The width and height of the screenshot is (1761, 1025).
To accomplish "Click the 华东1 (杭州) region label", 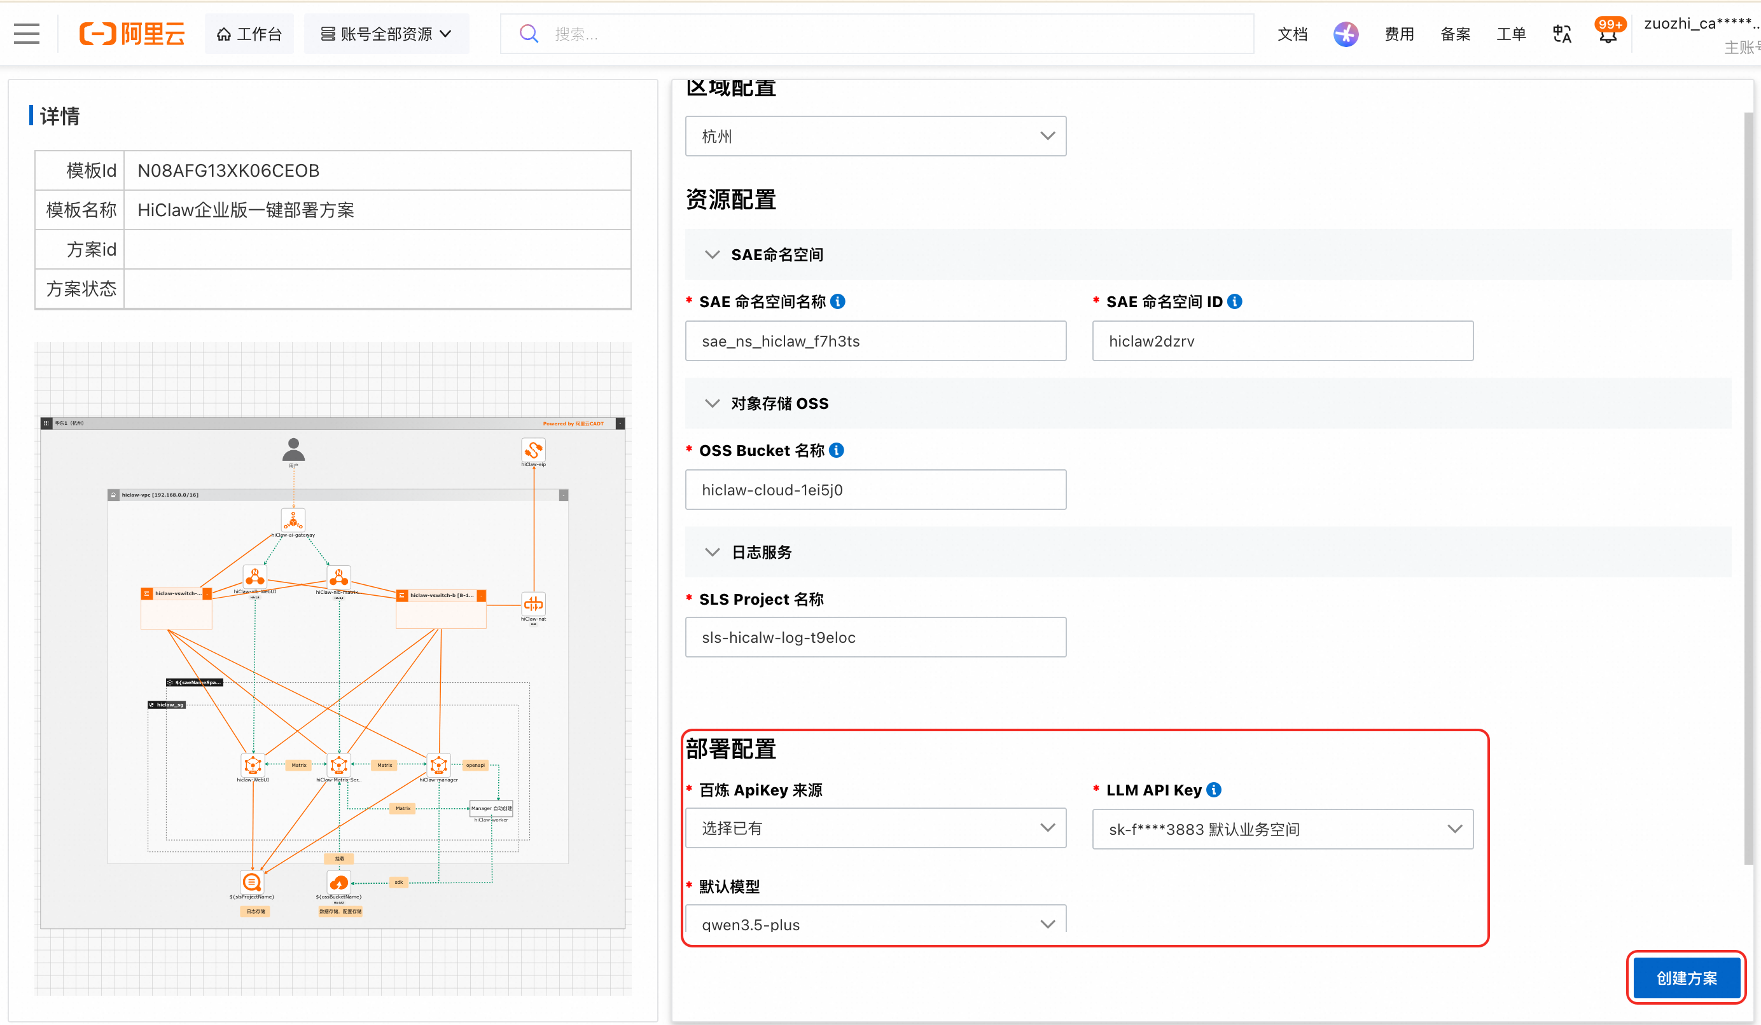I will 69,423.
